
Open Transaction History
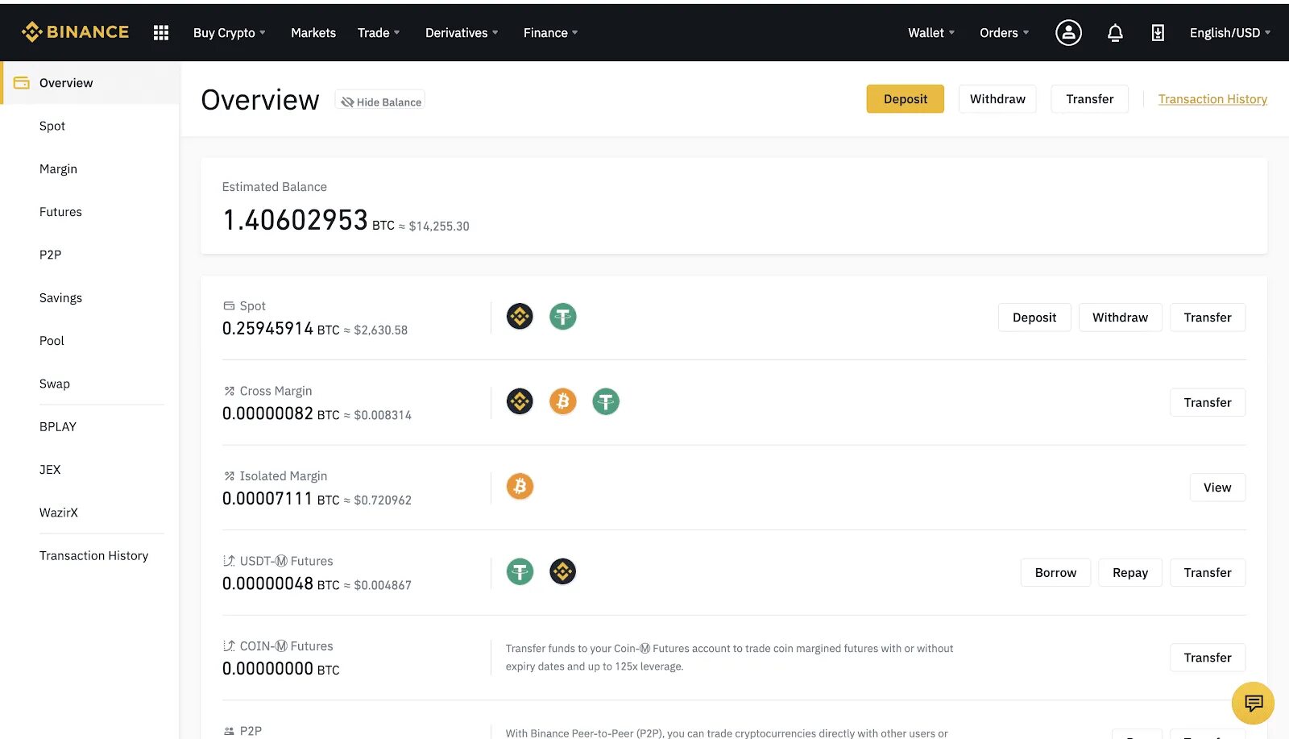point(1212,98)
